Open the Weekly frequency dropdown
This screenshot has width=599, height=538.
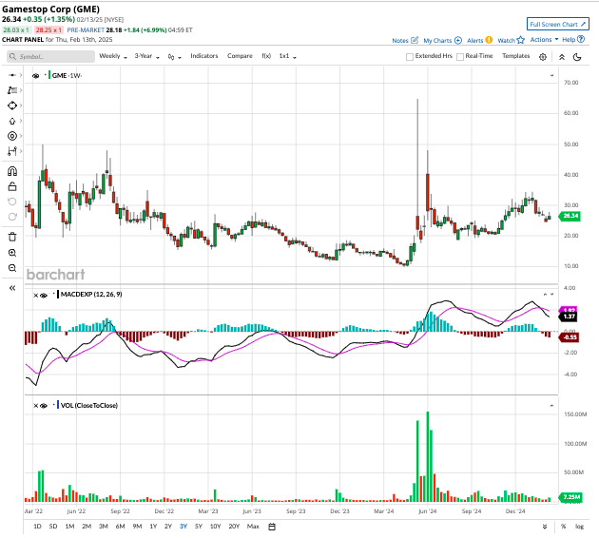click(113, 56)
